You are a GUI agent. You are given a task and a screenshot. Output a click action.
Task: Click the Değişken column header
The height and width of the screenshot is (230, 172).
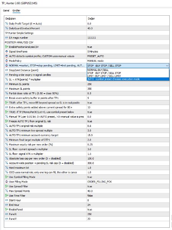(45, 19)
